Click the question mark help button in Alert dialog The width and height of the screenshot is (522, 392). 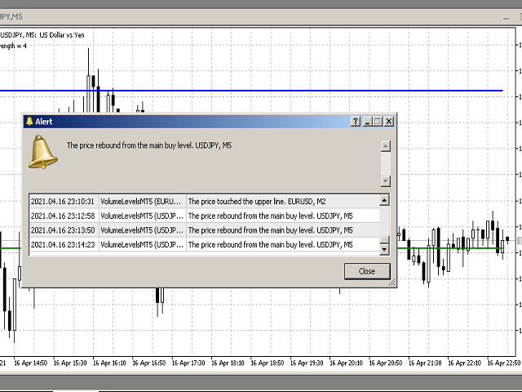356,122
